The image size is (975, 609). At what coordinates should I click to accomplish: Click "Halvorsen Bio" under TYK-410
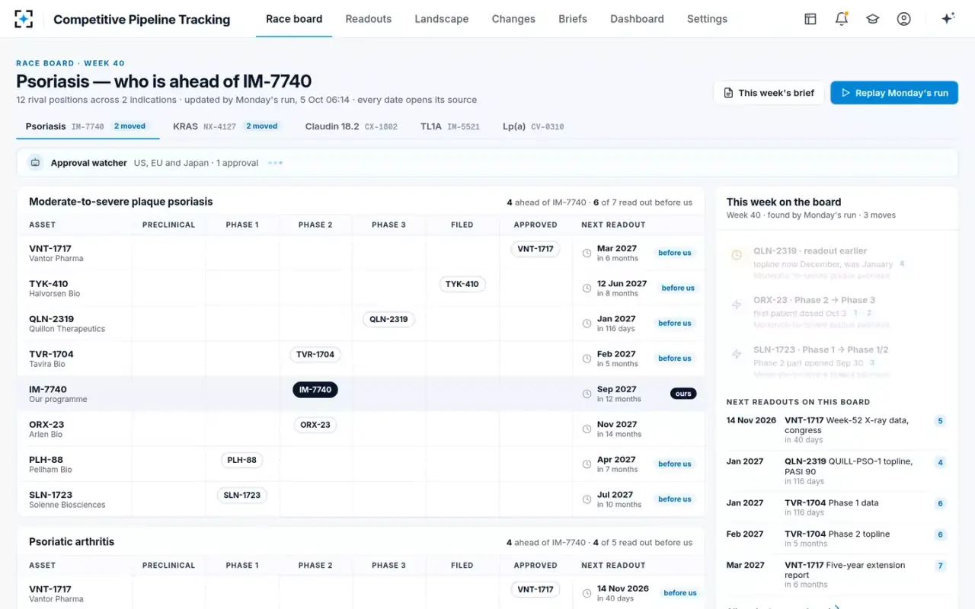pyautogui.click(x=54, y=294)
